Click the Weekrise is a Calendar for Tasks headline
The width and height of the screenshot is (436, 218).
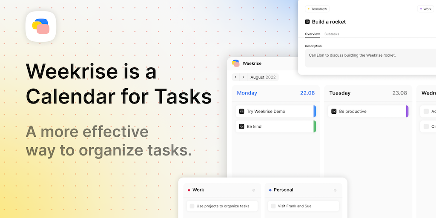[119, 84]
